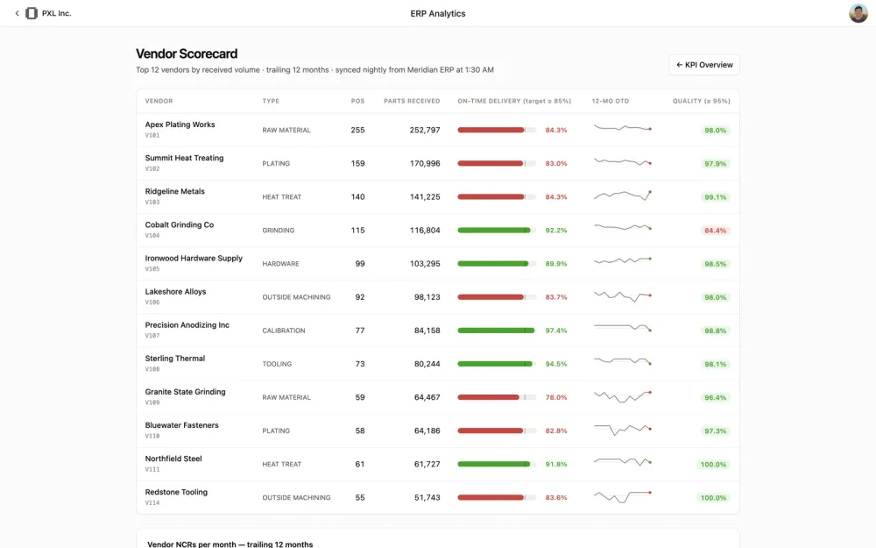The width and height of the screenshot is (876, 548).
Task: Click the GRINDING type cell
Action: click(279, 231)
